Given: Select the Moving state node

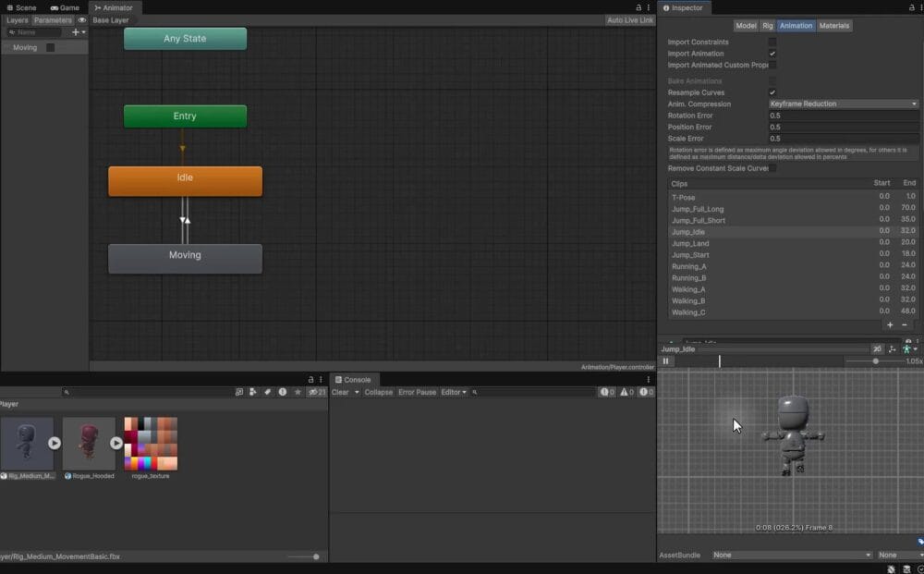Looking at the screenshot, I should (x=185, y=259).
